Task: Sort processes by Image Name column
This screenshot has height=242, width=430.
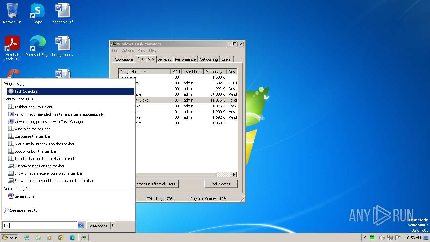Action: point(145,72)
